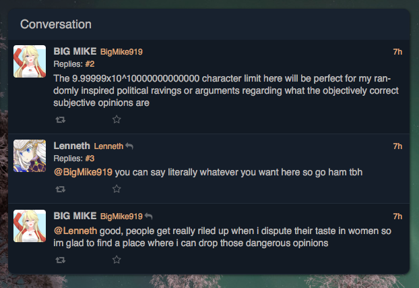
Task: Click BIG MIKE's avatar in the last post
Action: 30,226
